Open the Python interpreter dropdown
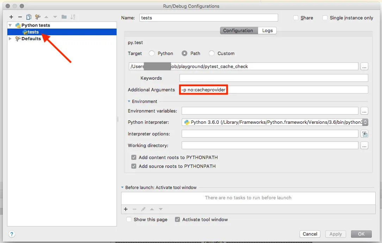 point(365,122)
